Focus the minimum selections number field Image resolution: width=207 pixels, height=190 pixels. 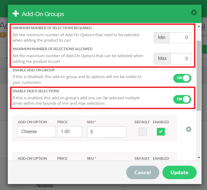click(x=180, y=37)
